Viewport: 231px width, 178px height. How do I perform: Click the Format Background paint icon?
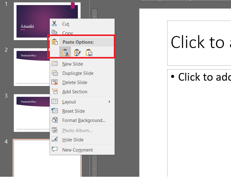click(55, 120)
